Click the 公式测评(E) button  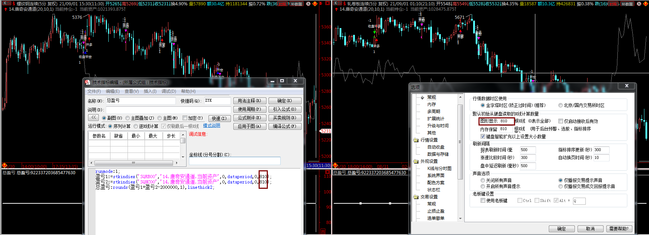tap(250, 118)
